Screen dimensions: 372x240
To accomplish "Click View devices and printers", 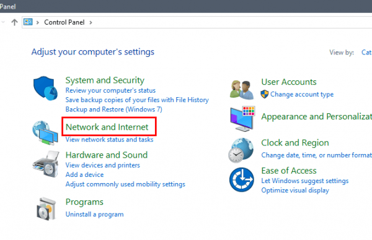I will click(103, 165).
